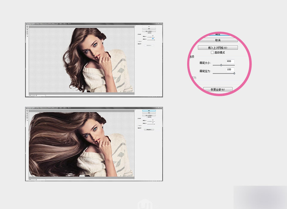287x209 pixels.
Task: Enable 高级模式 checkbox in upper Liquify window
Action: click(x=147, y=33)
